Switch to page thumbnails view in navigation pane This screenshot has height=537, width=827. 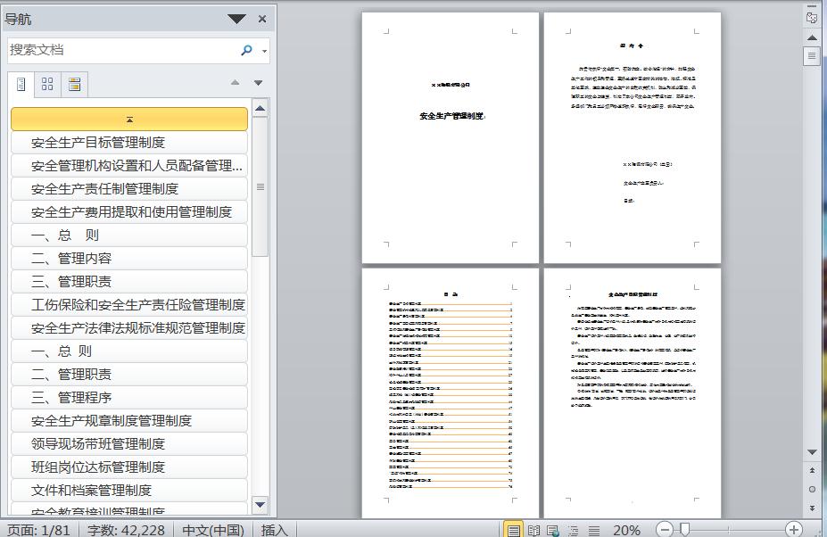click(x=46, y=84)
